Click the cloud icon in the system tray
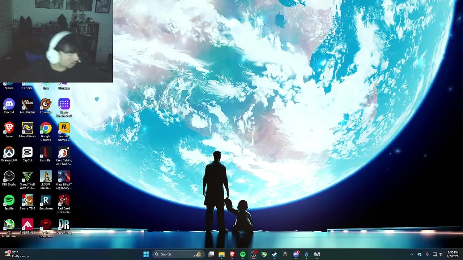This screenshot has width=463, height=260. pos(420,254)
